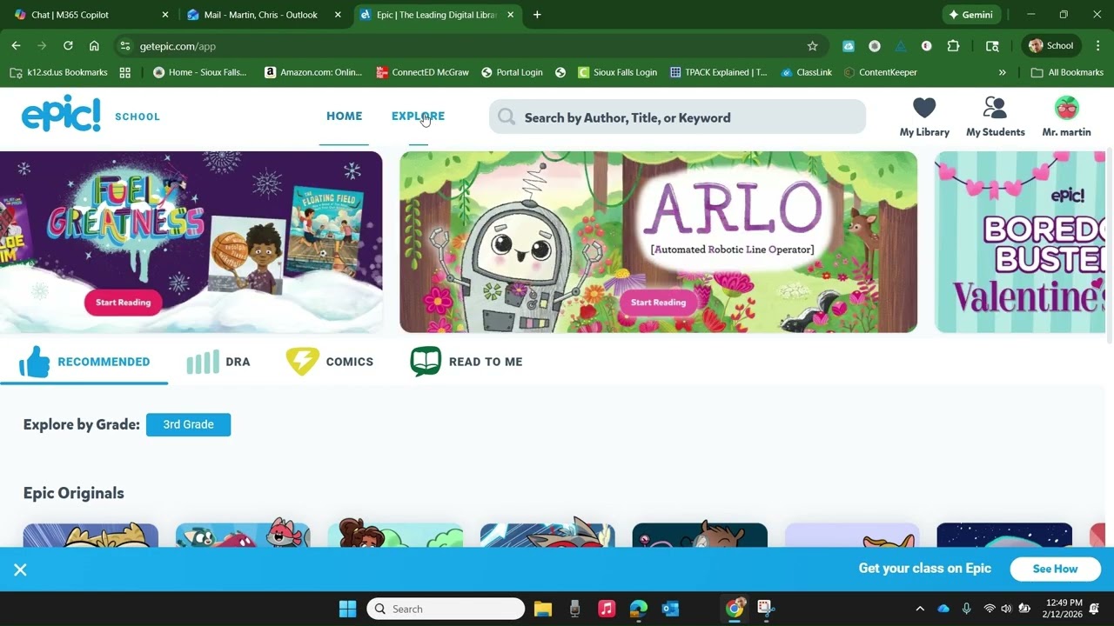The height and width of the screenshot is (626, 1114).
Task: Open Chrome extensions puzzle icon
Action: point(953,46)
